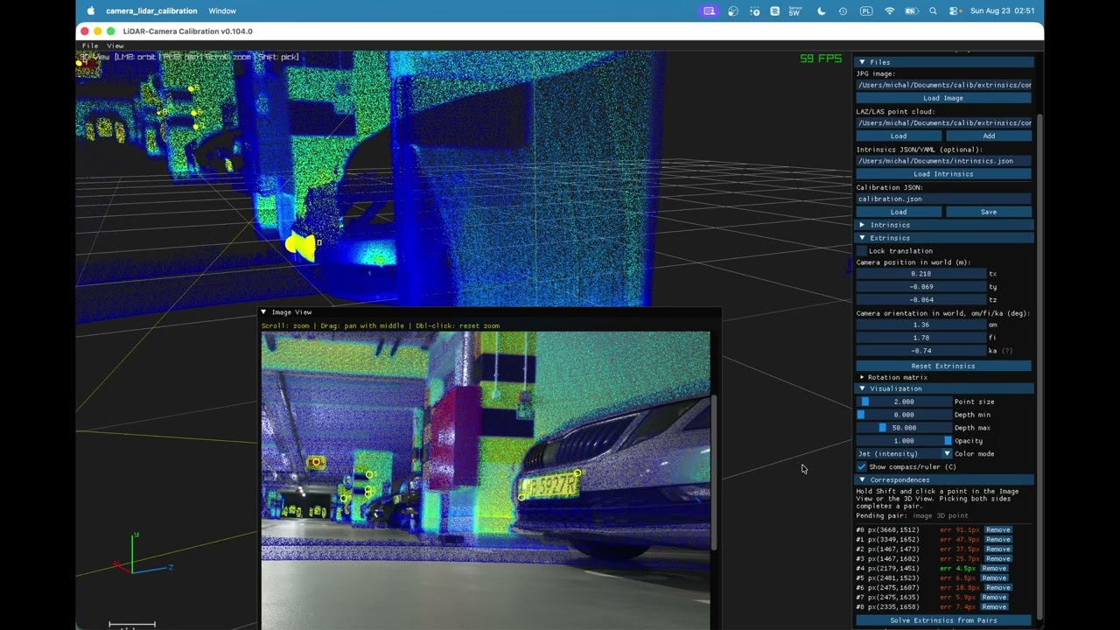Screen dimensions: 1120x630
Task: Click the fi orientation field
Action: (920, 338)
